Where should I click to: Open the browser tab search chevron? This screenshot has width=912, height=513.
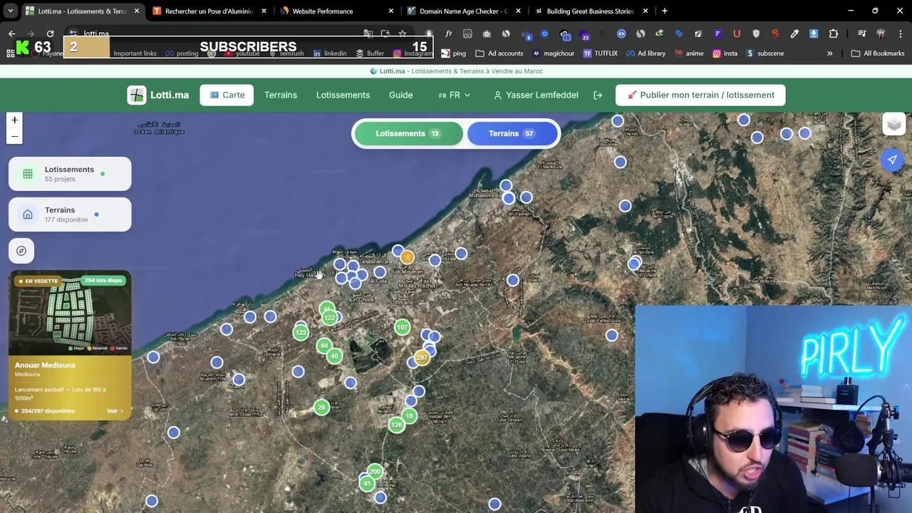pyautogui.click(x=10, y=11)
